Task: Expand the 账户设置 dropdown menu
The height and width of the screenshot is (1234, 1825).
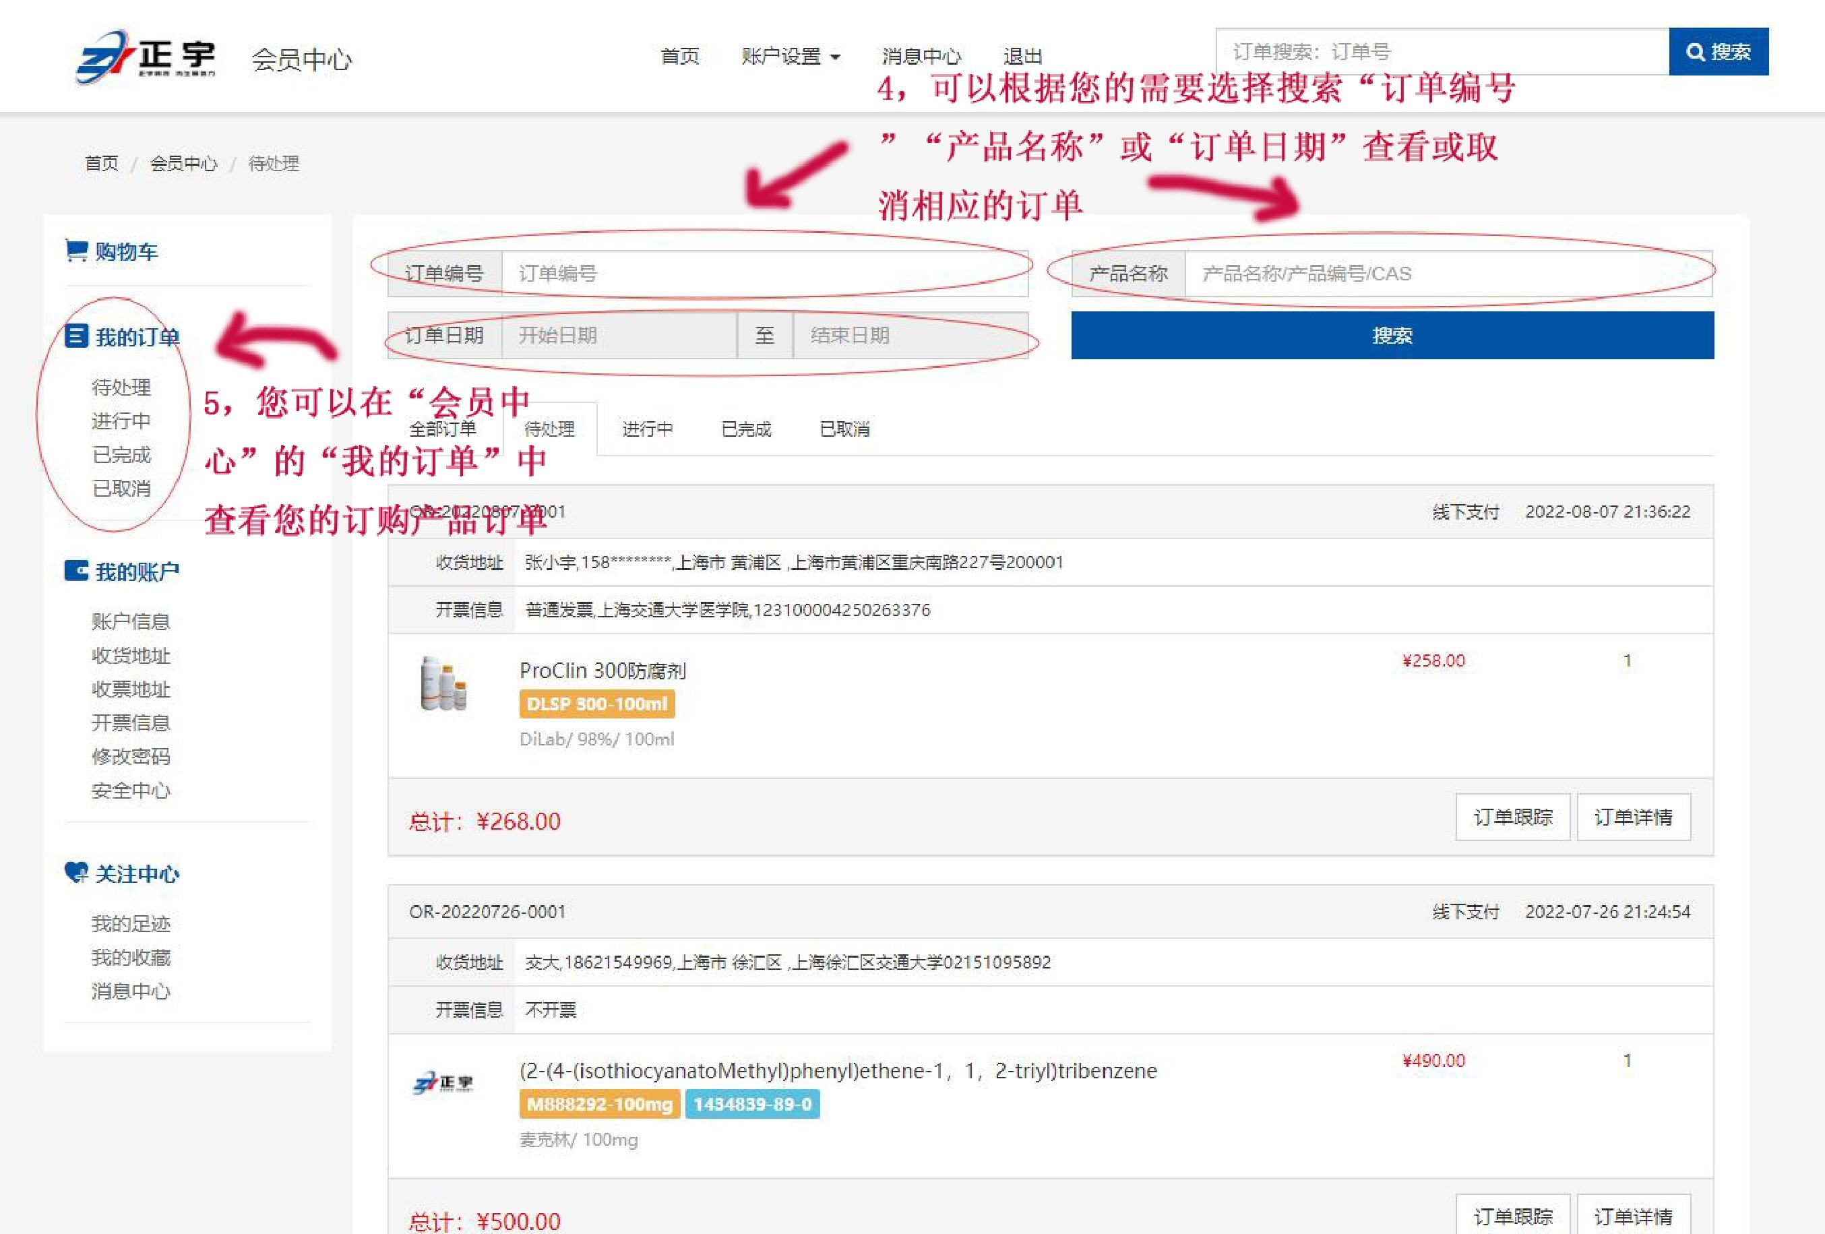Action: click(x=790, y=57)
